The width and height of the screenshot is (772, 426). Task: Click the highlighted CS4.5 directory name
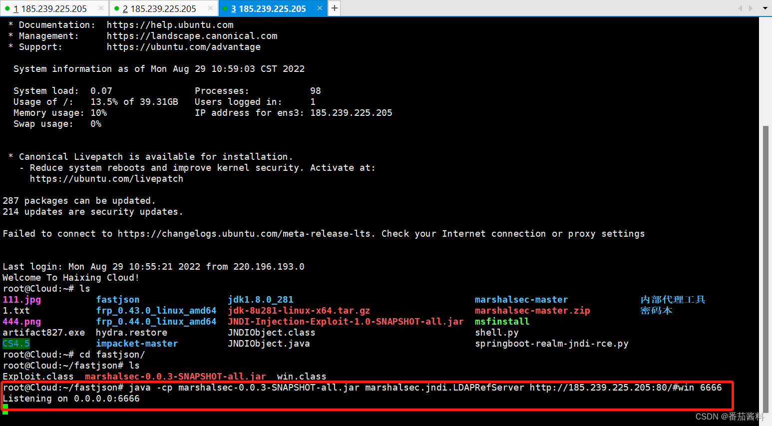tap(16, 344)
